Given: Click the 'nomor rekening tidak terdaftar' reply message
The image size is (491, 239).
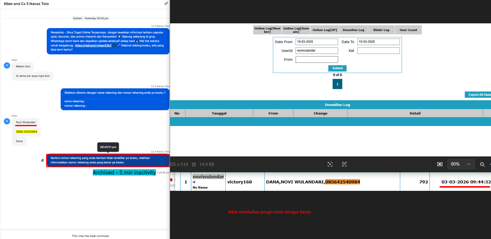Looking at the screenshot, I should coord(108,160).
